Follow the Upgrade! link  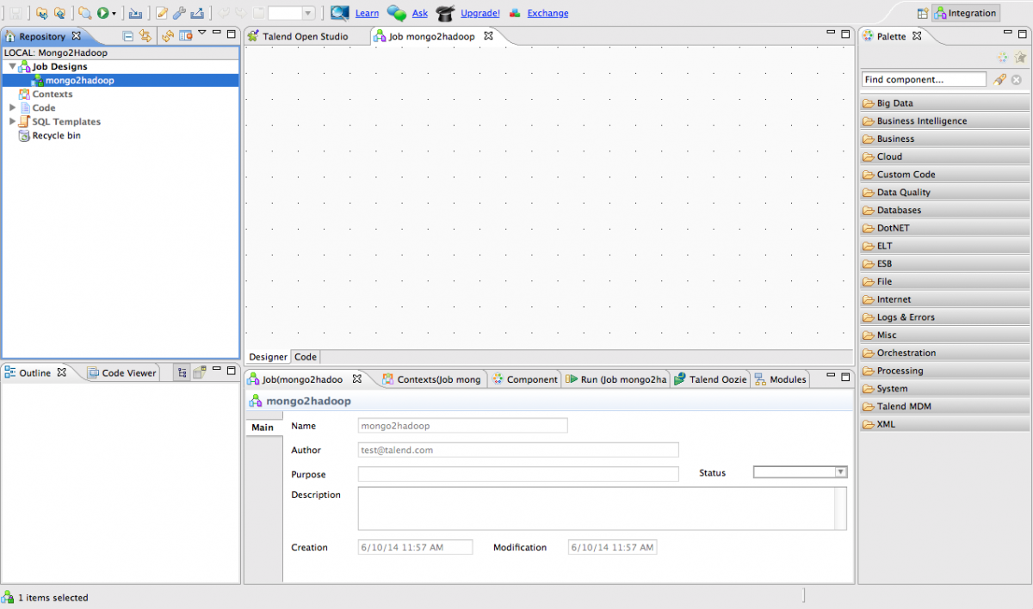[x=480, y=13]
